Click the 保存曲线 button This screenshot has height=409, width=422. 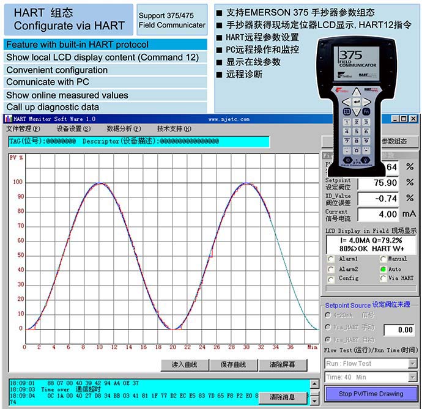pyautogui.click(x=234, y=365)
